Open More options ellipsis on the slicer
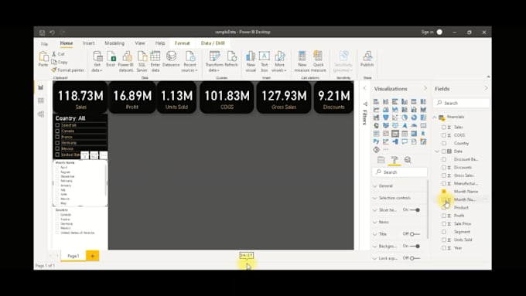Image resolution: width=526 pixels, height=296 pixels. coord(104,155)
